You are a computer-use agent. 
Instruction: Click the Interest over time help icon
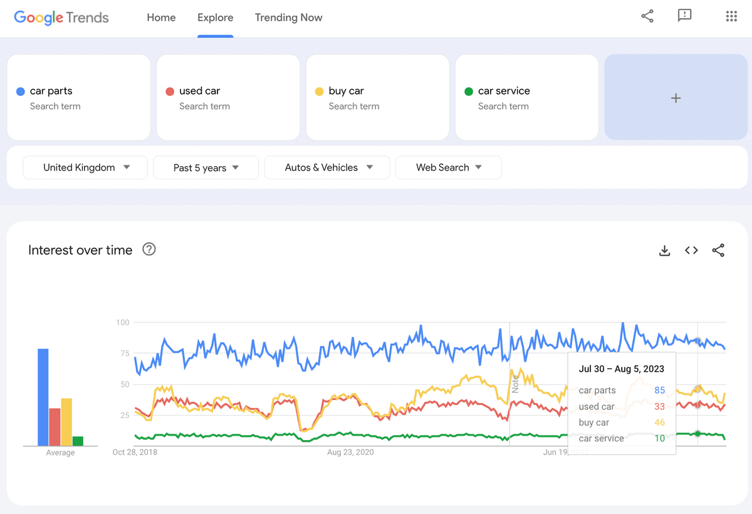149,249
